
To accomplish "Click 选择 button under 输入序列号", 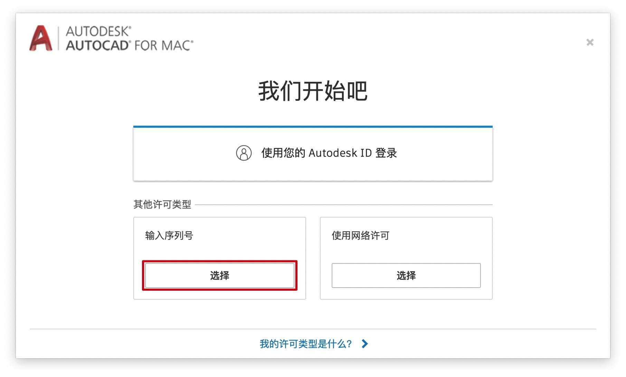I will (219, 275).
